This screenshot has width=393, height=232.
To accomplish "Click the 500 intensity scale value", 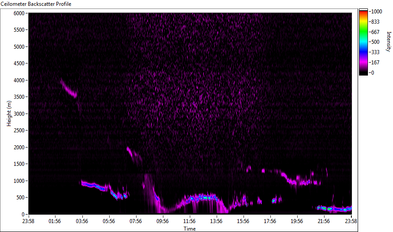I will pyautogui.click(x=375, y=42).
